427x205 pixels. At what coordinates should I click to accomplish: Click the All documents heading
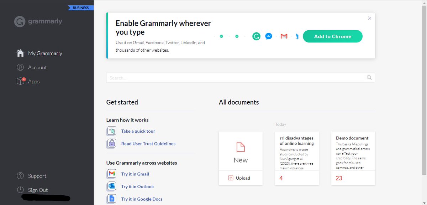[239, 102]
